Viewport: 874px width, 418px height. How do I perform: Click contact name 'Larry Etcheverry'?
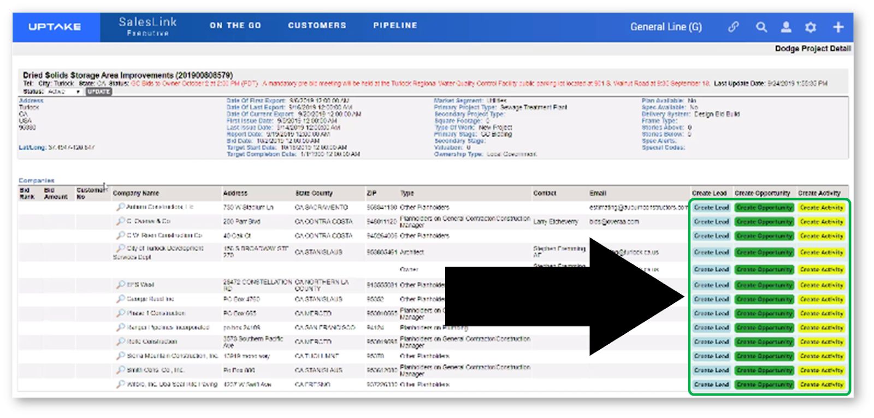tap(556, 221)
